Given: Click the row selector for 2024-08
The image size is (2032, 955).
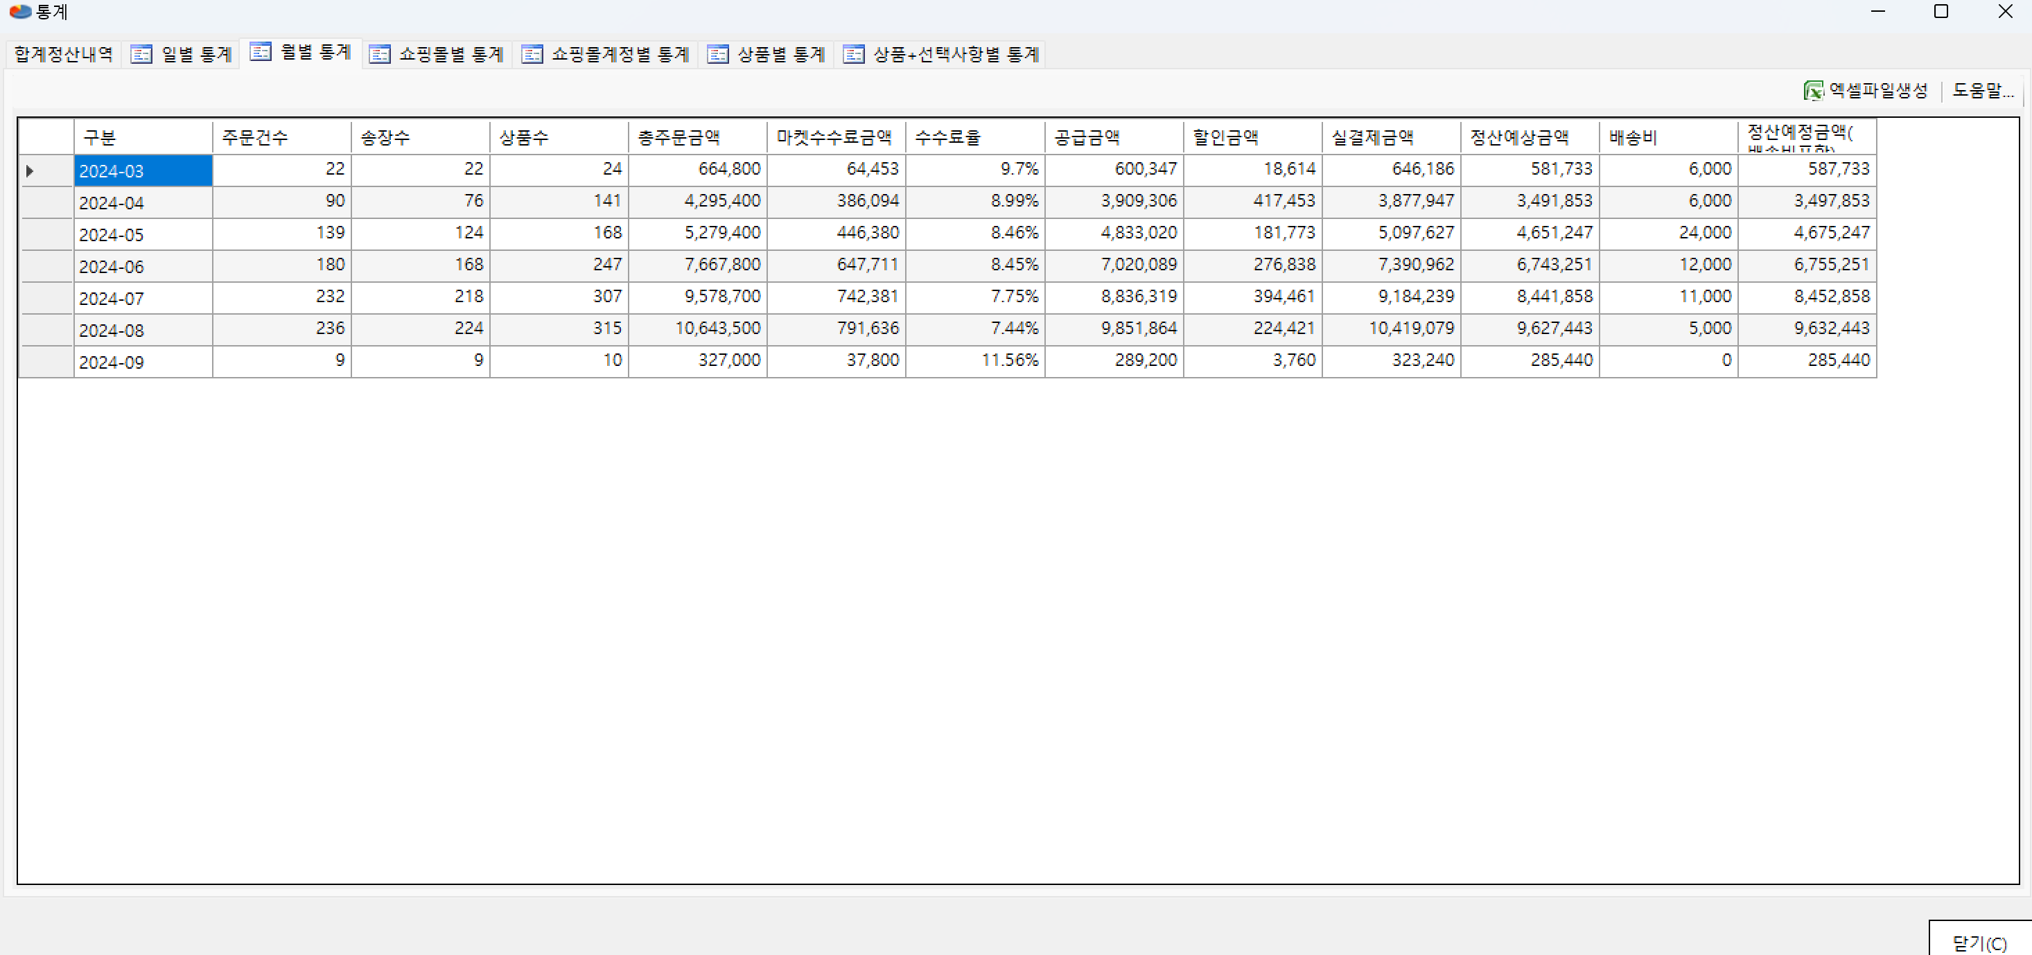Looking at the screenshot, I should 46,330.
